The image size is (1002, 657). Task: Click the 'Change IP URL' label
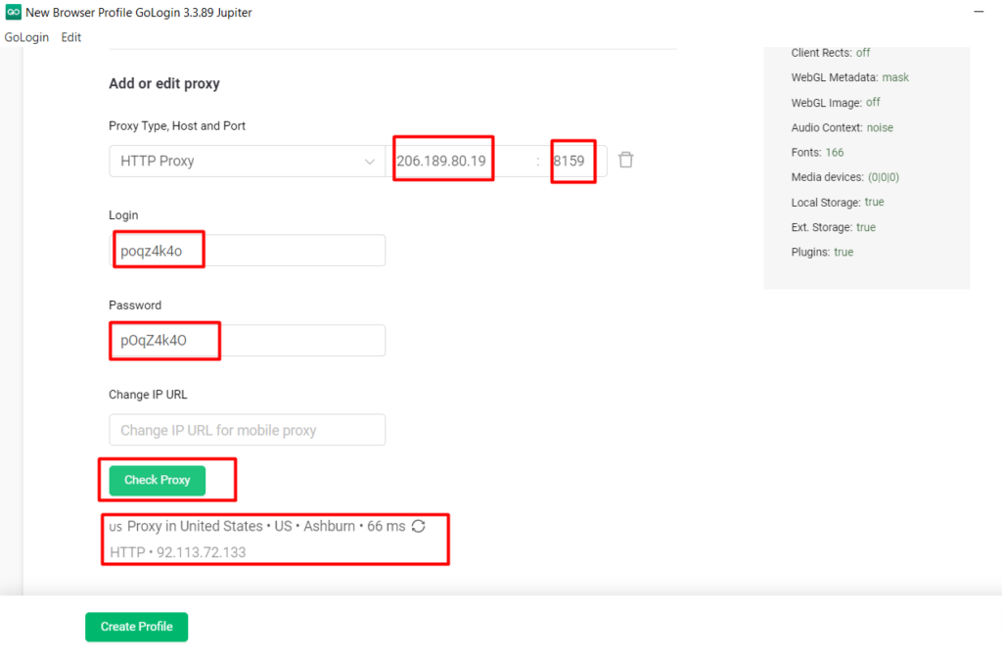click(148, 395)
